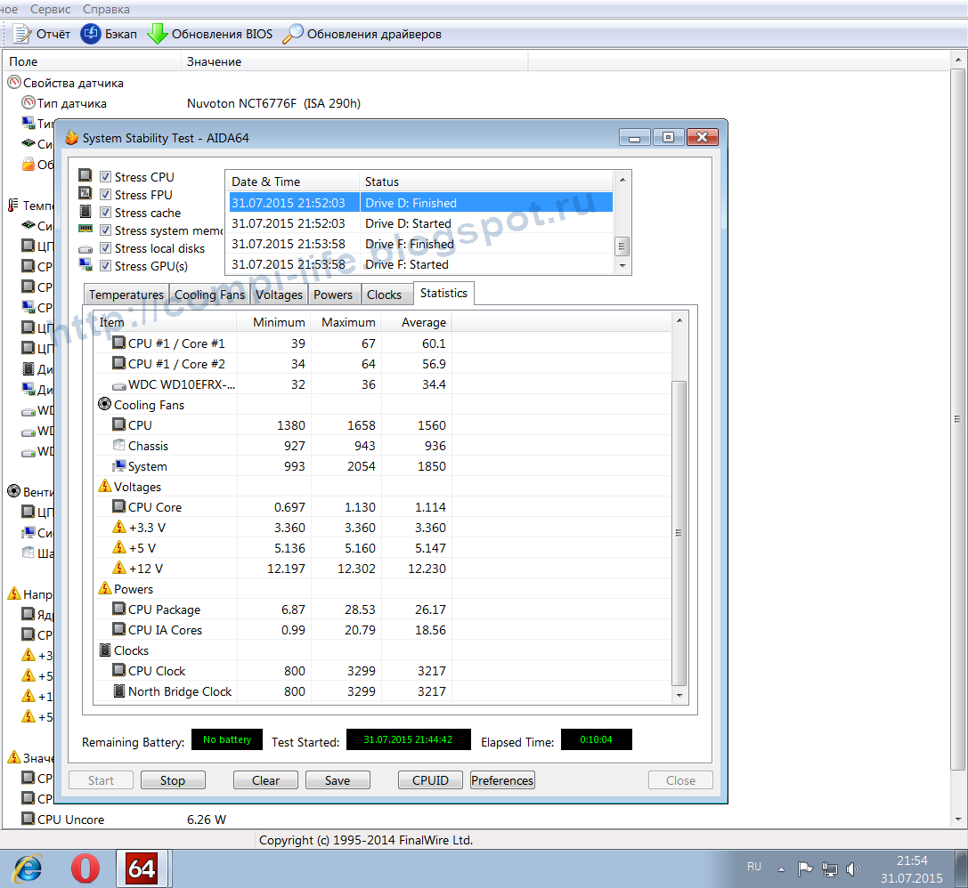968x888 pixels.
Task: Click the +12 V warning icon
Action: (x=119, y=568)
